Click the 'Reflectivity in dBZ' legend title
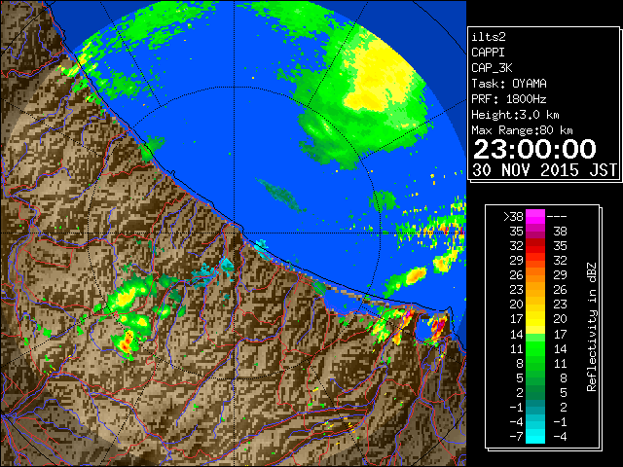Viewport: 623px width, 467px height. [592, 327]
